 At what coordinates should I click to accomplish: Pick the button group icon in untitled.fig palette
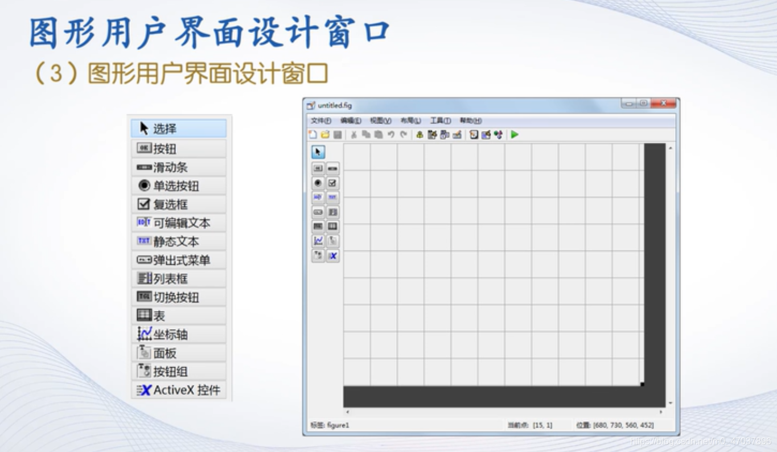(x=318, y=256)
